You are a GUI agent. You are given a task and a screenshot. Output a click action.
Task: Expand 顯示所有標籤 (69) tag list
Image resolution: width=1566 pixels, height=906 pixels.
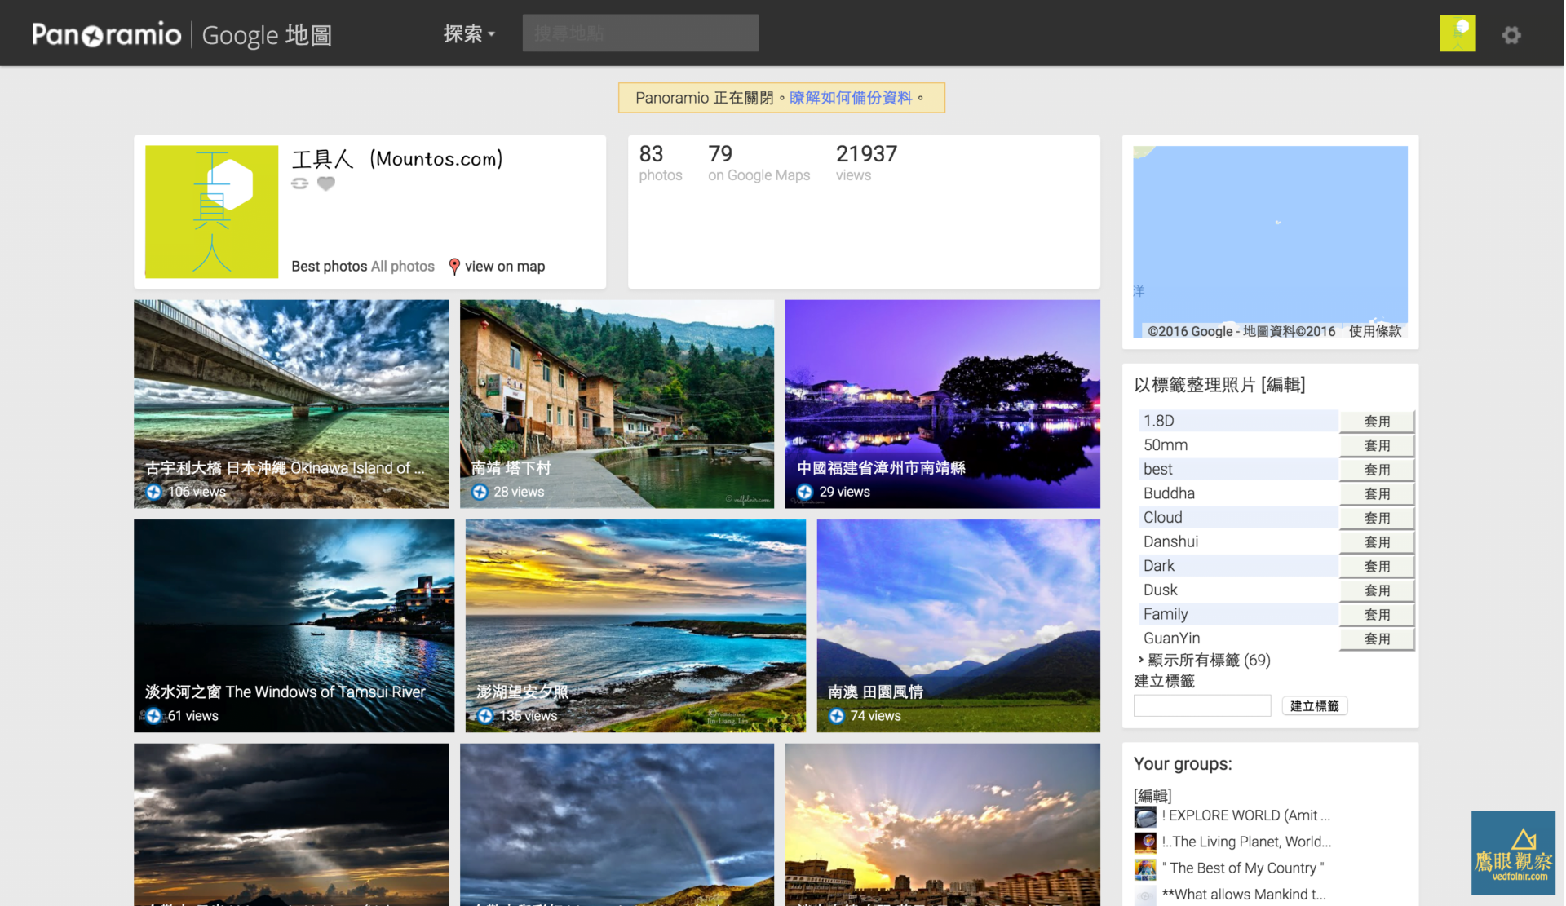[1204, 661]
